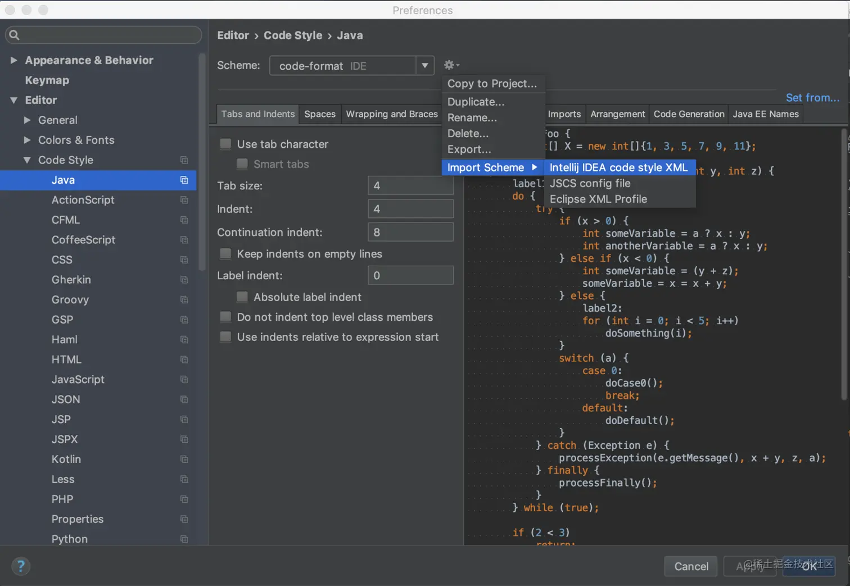Click the Cancel button
Screen dimensions: 850x586
point(691,566)
